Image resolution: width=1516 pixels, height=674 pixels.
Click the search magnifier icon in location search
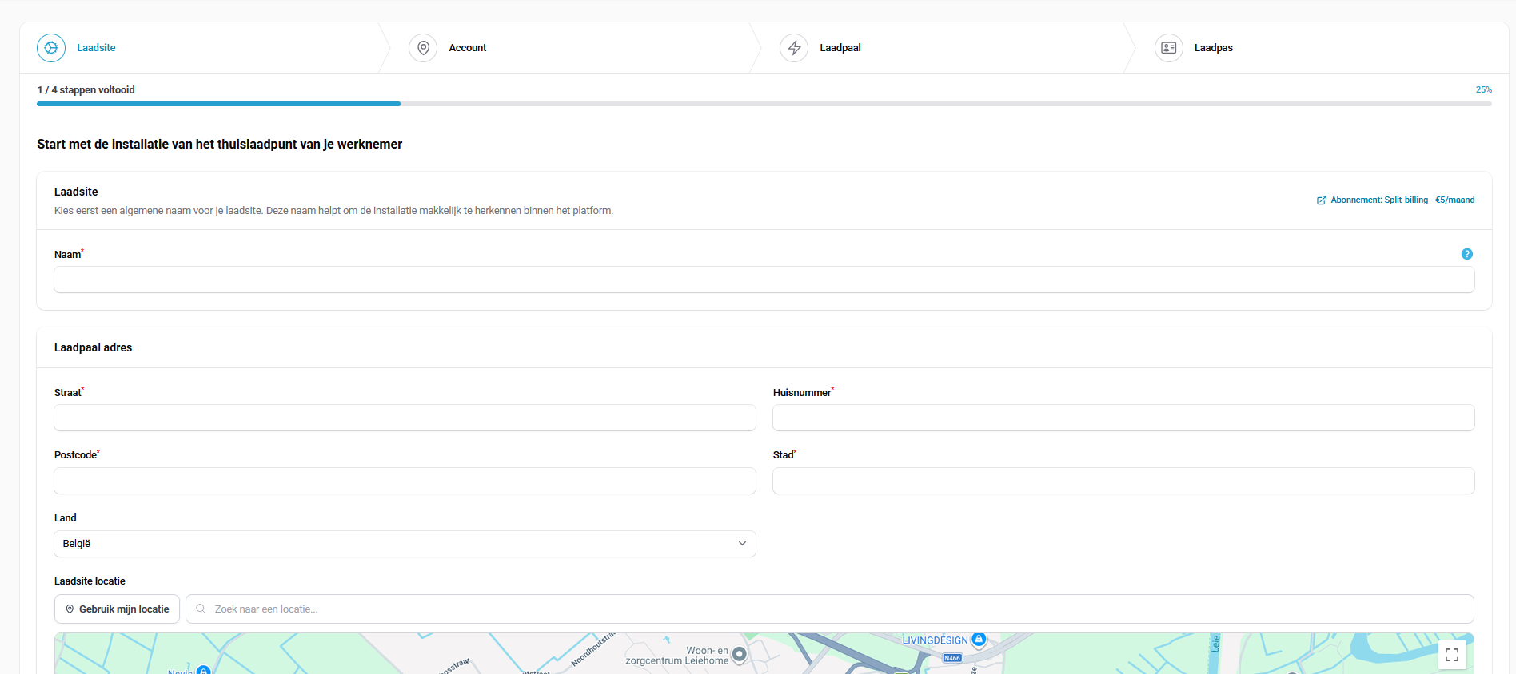201,609
